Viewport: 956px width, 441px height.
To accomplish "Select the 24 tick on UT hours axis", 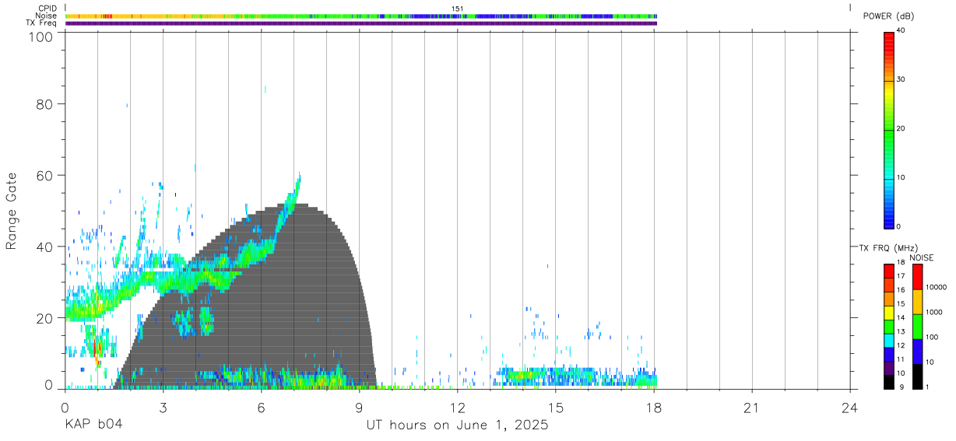I will tap(849, 408).
